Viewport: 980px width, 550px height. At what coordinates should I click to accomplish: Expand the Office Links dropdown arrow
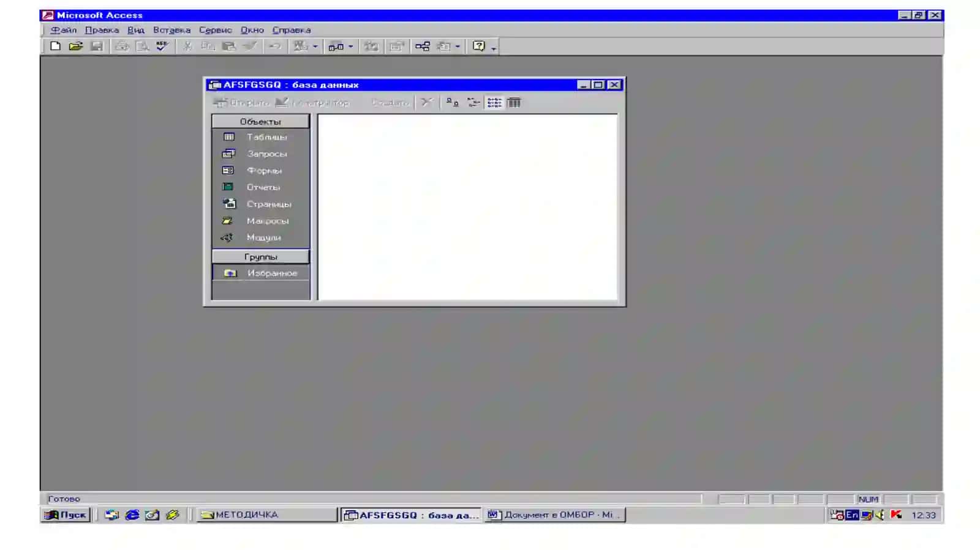coord(315,46)
